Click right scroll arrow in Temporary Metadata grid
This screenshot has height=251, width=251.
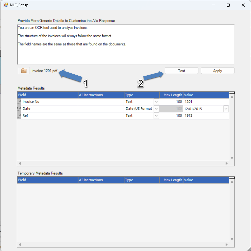coord(227,245)
